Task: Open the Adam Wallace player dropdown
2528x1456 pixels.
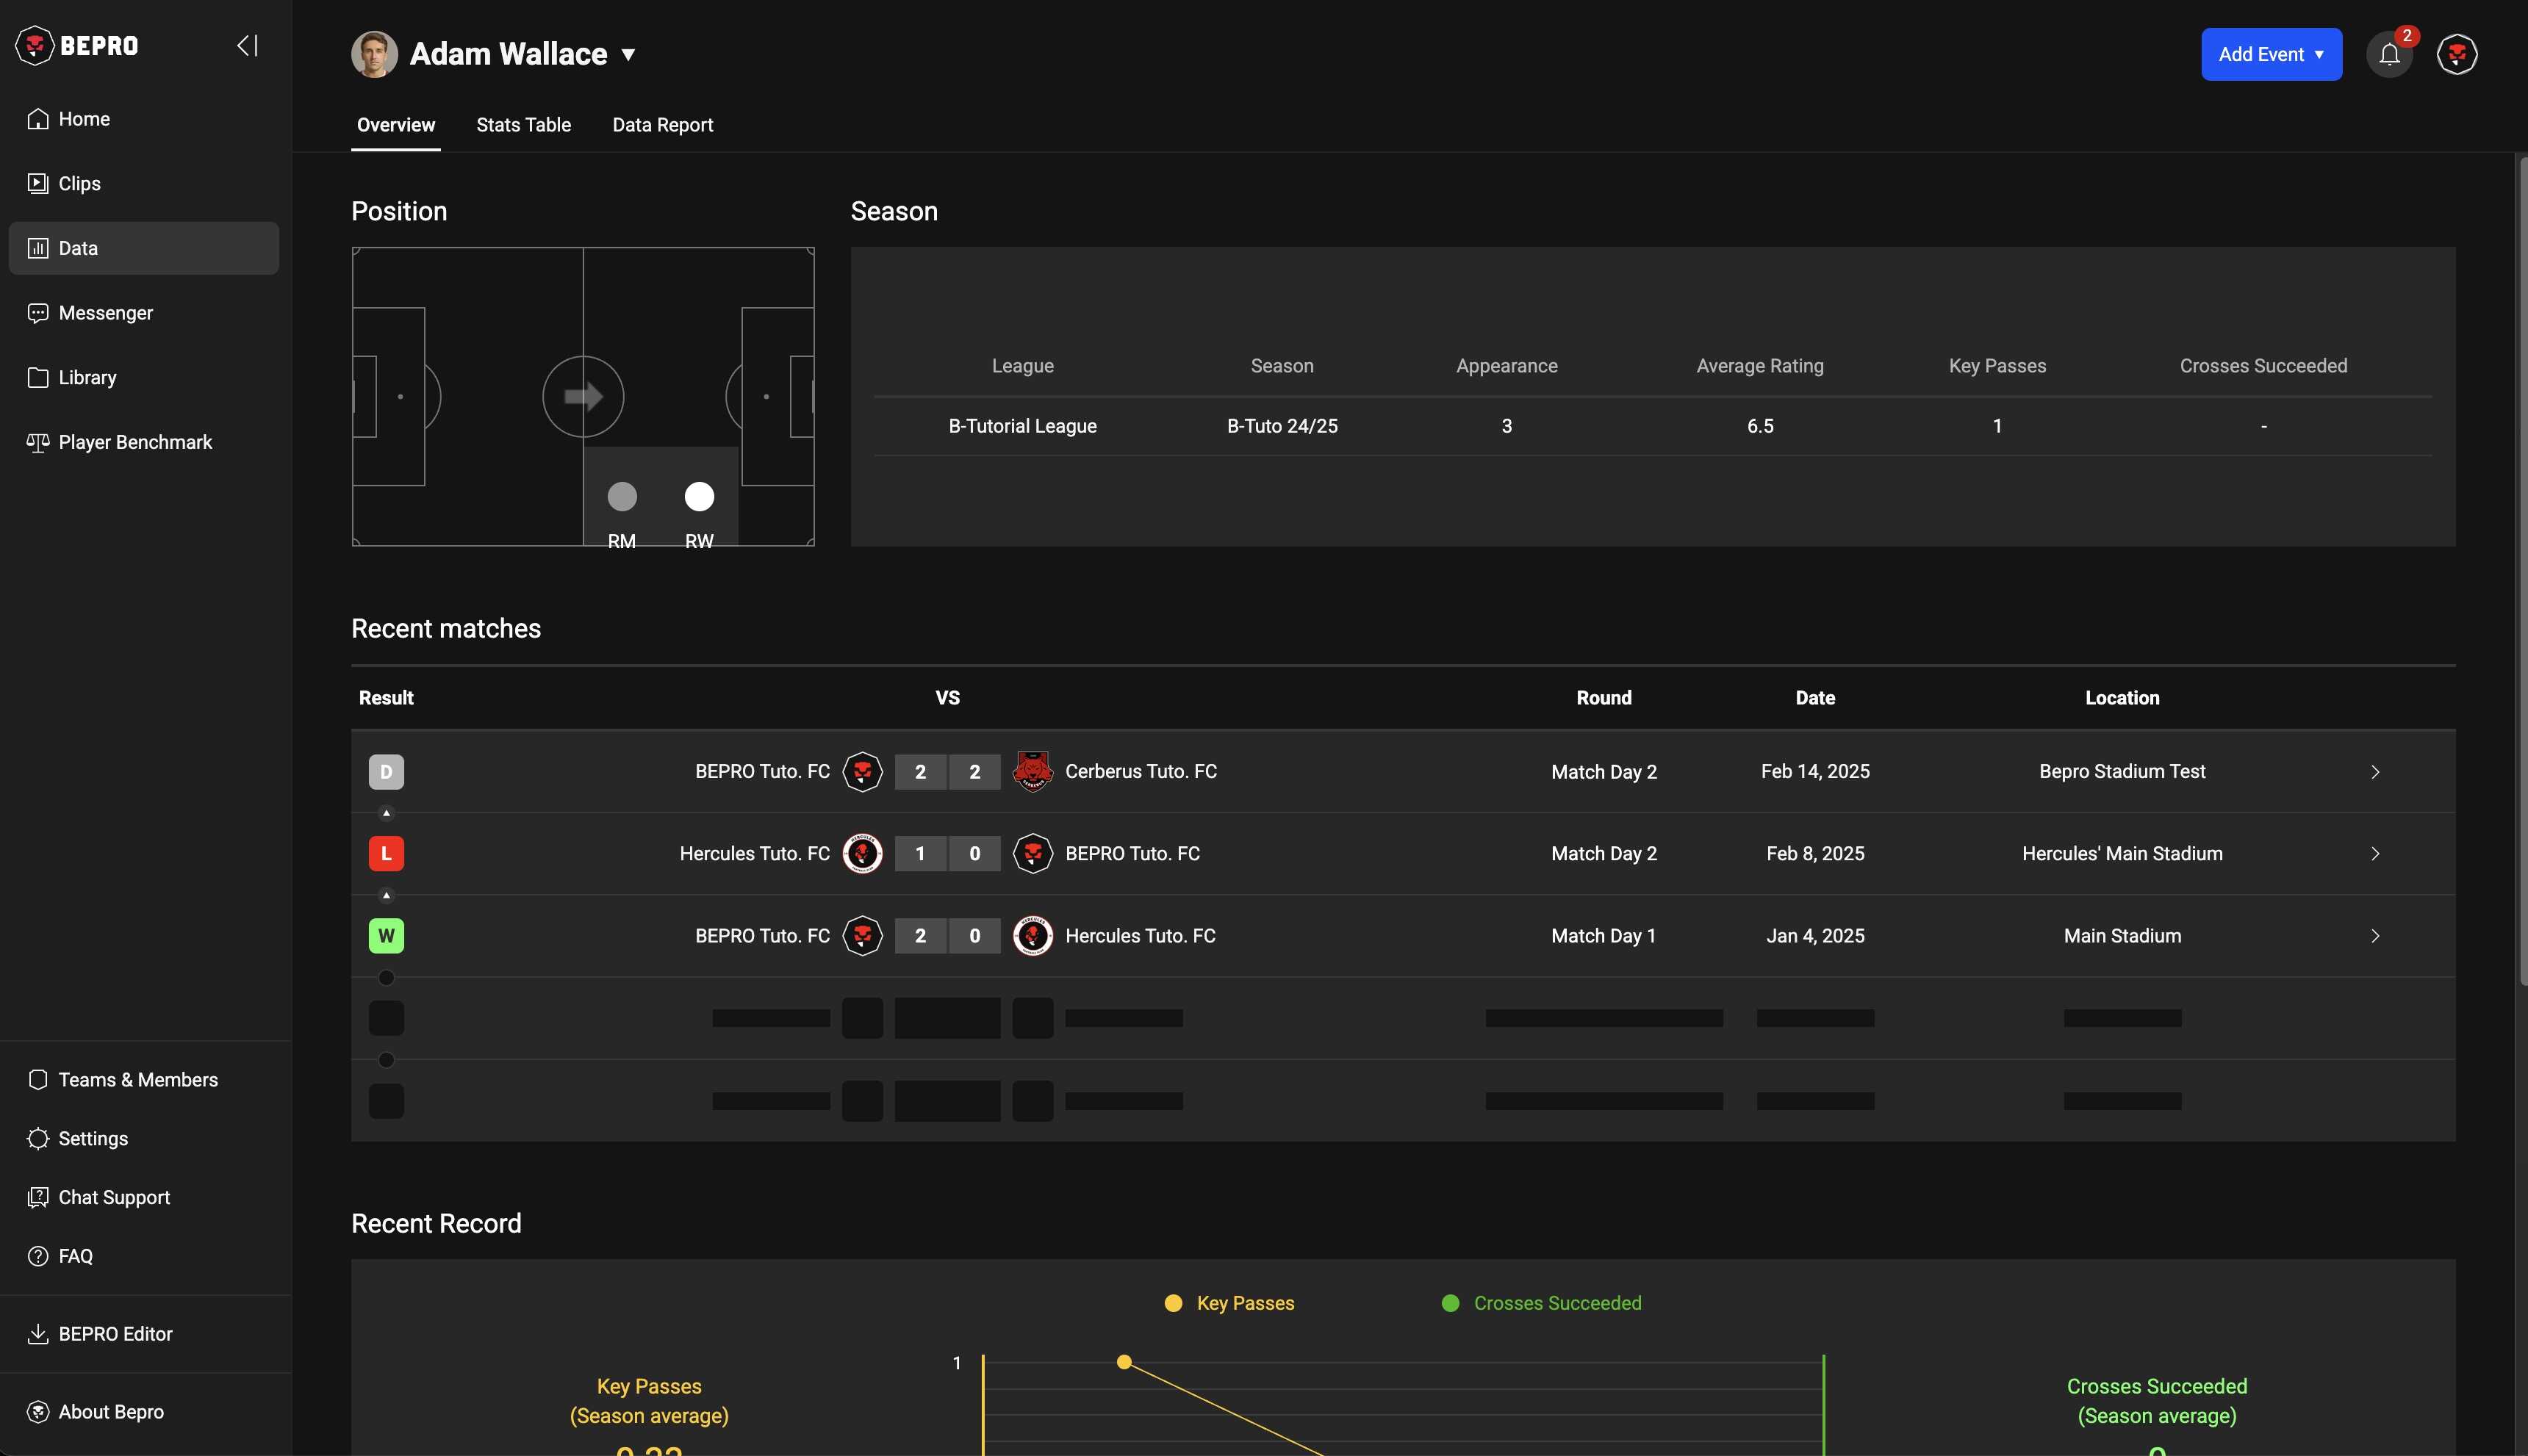Action: 628,55
